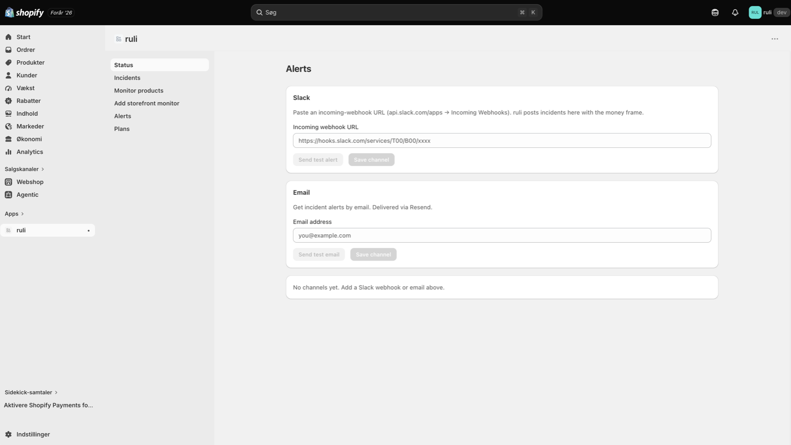The height and width of the screenshot is (445, 791).
Task: Click the Søg search bar
Action: click(396, 12)
